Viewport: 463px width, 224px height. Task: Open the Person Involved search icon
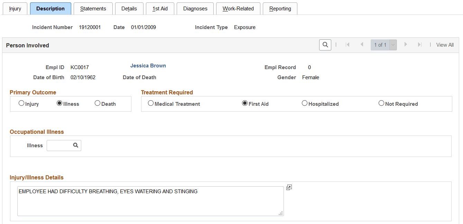tap(325, 45)
